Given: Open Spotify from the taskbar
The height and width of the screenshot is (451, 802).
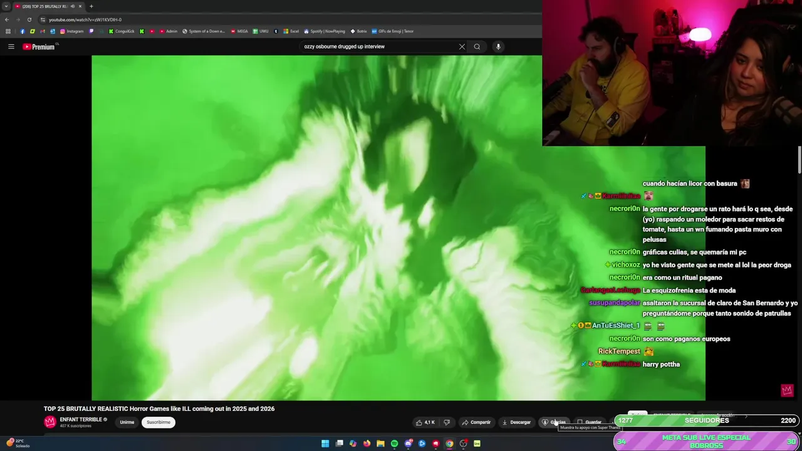Looking at the screenshot, I should pos(394,443).
